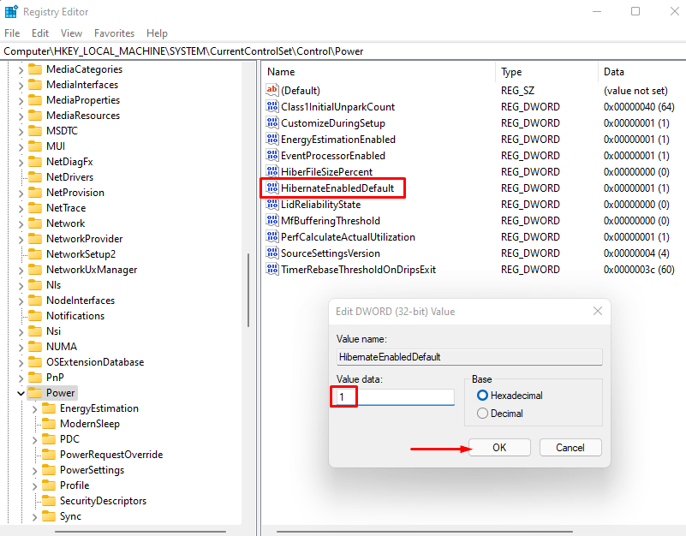Cancel the Edit DWORD dialog

570,447
